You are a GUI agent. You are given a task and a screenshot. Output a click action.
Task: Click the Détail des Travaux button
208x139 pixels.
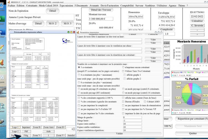coord(101,10)
